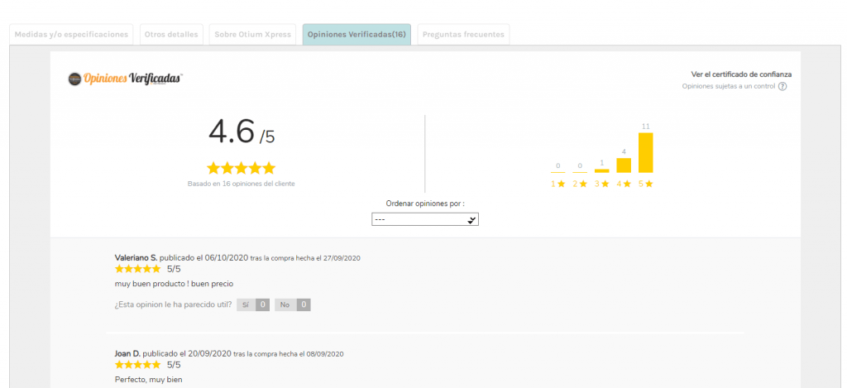Click Opiniones sujetas a un control text
Image resolution: width=847 pixels, height=388 pixels.
click(729, 87)
